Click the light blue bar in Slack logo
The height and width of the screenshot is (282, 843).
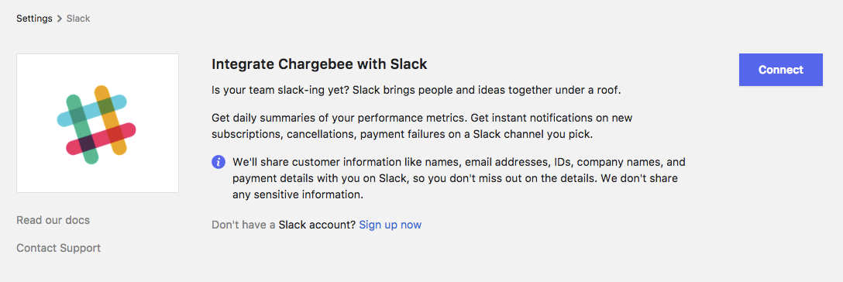coord(92,110)
